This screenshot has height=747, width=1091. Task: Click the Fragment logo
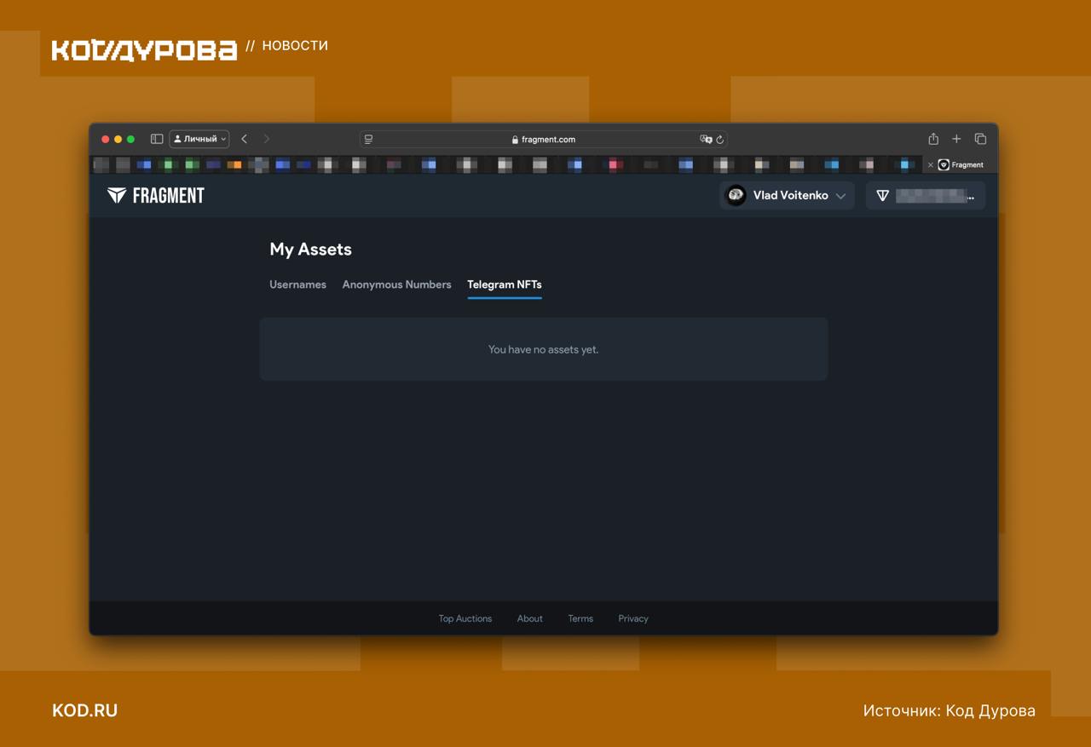[156, 195]
